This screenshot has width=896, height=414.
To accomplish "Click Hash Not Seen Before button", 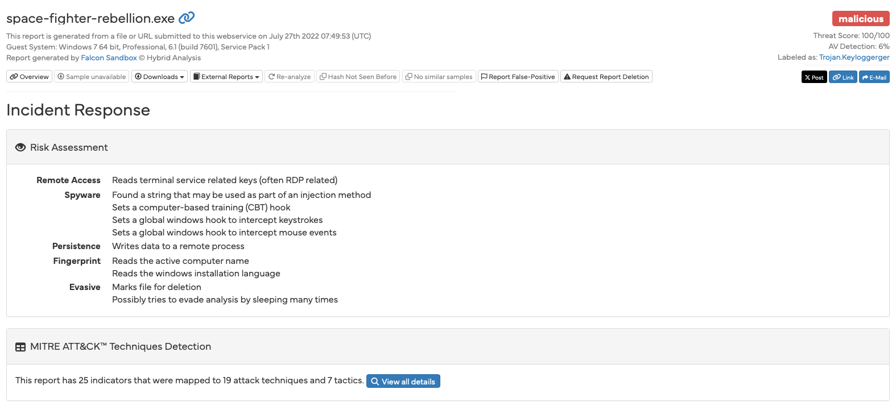I will (358, 77).
